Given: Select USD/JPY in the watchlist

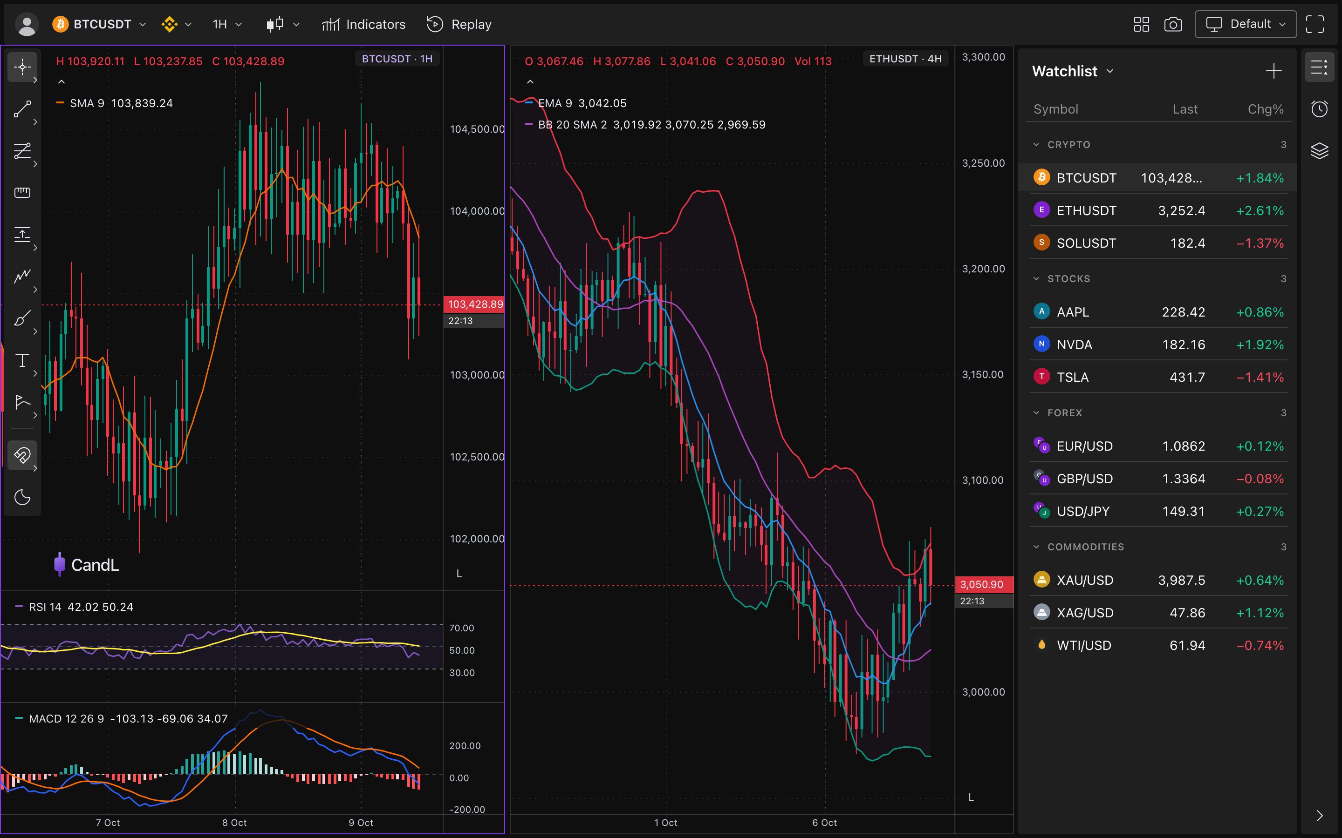Looking at the screenshot, I should (x=1158, y=512).
